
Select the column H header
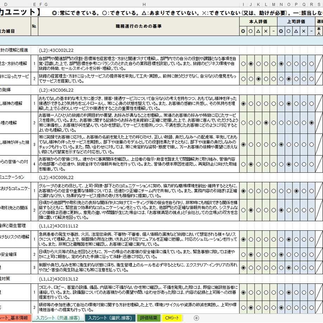coord(144,5)
